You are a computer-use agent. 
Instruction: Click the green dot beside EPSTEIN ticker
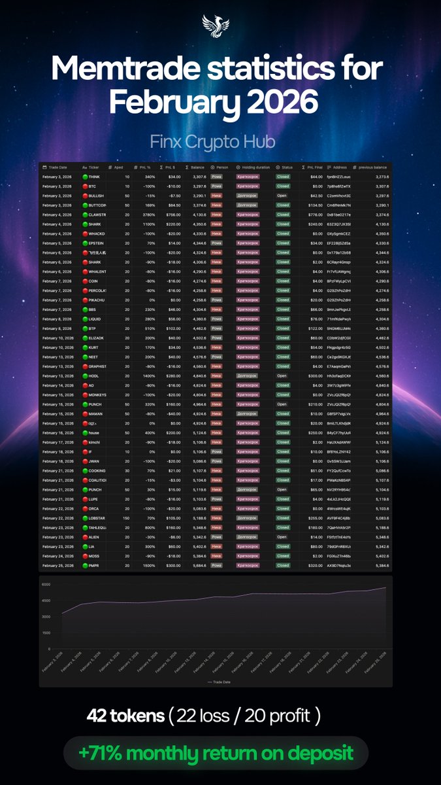[85, 243]
